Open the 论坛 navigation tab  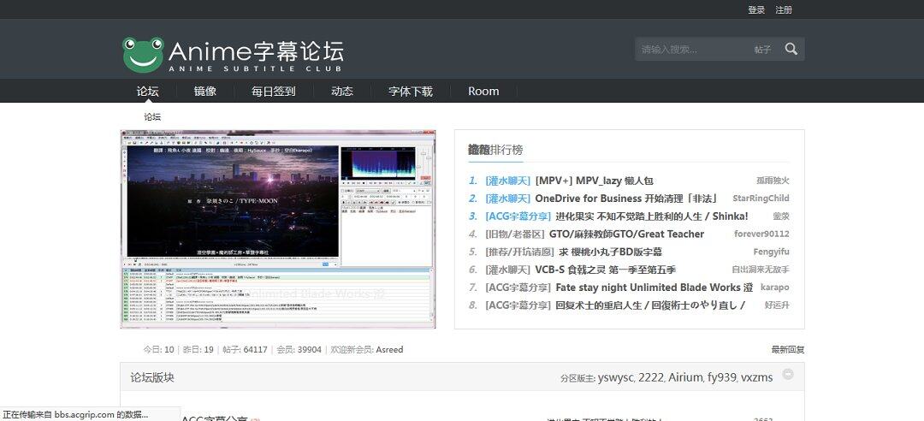click(x=148, y=92)
